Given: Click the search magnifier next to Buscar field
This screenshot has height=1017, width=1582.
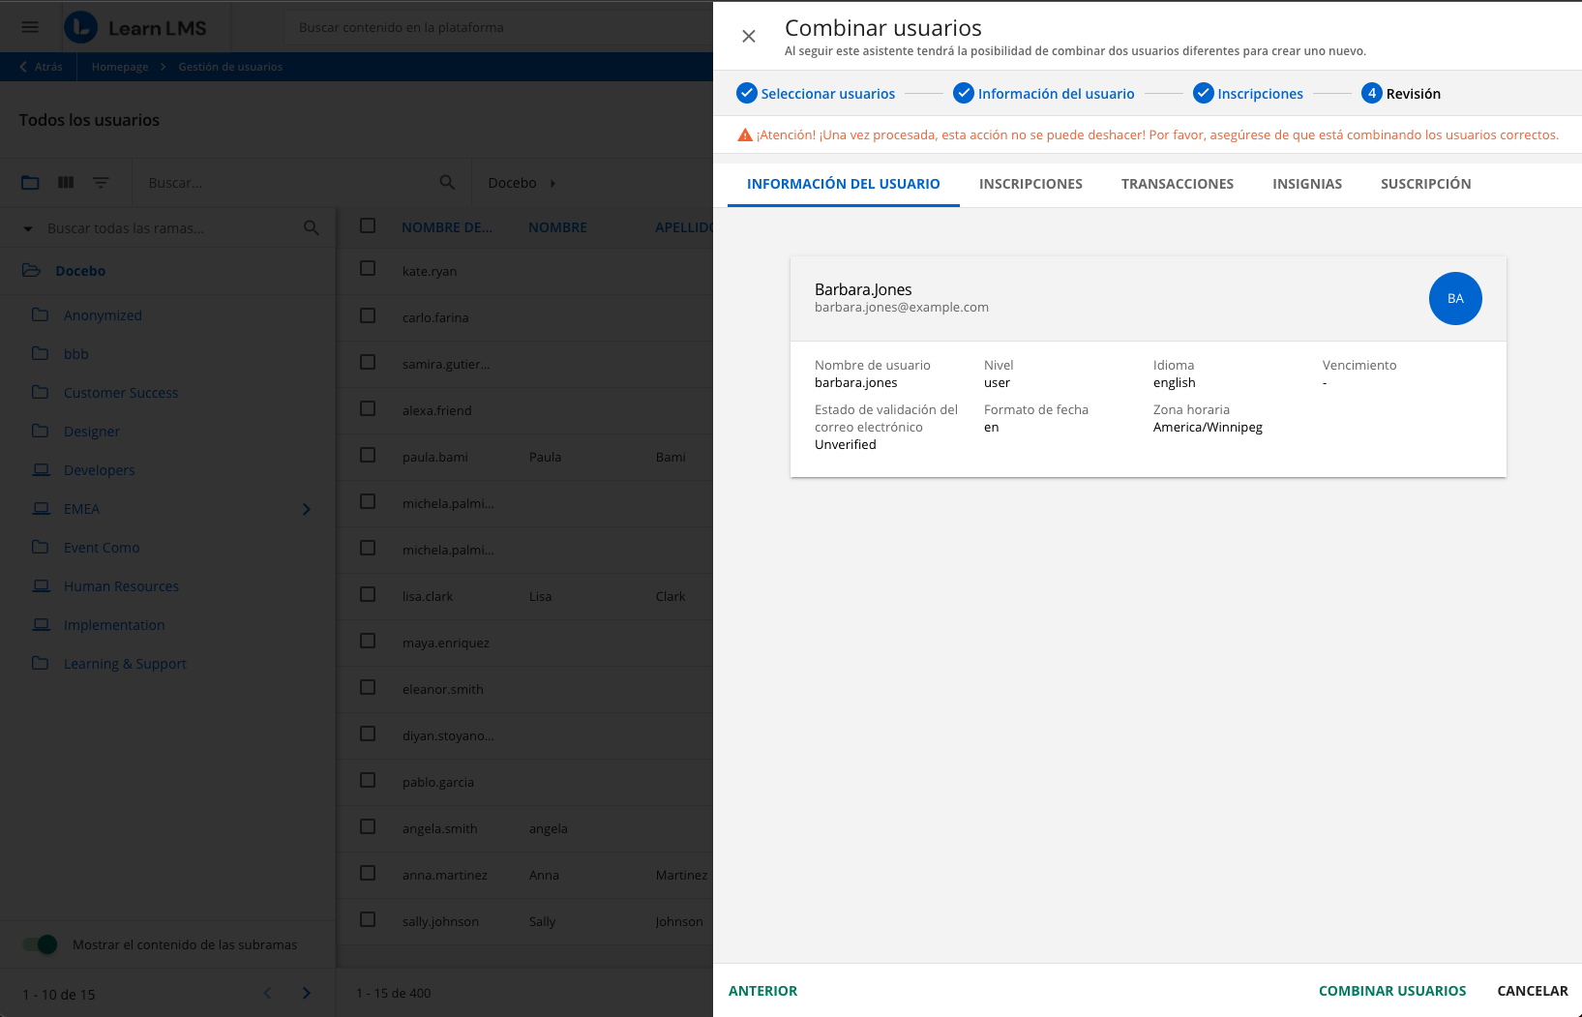Looking at the screenshot, I should click(447, 182).
